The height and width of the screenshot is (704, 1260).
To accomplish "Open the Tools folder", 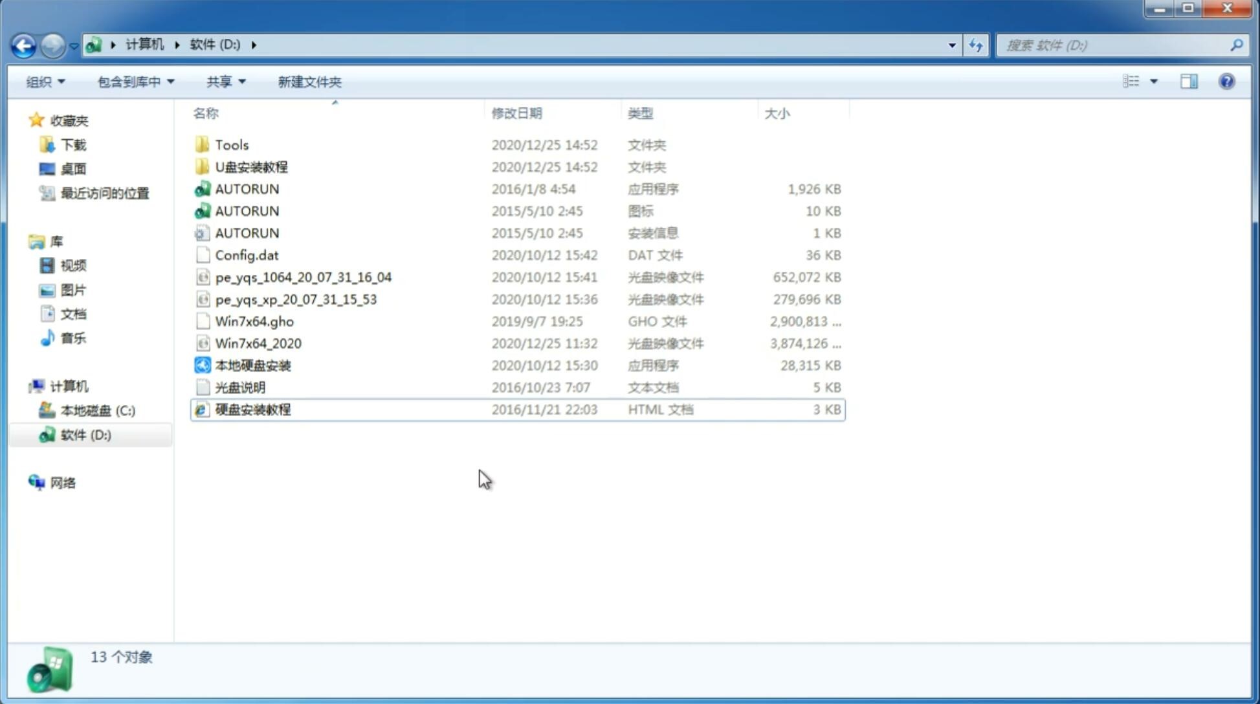I will pyautogui.click(x=230, y=144).
